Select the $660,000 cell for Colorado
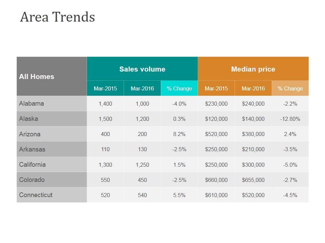This screenshot has height=243, width=325. pos(216,180)
